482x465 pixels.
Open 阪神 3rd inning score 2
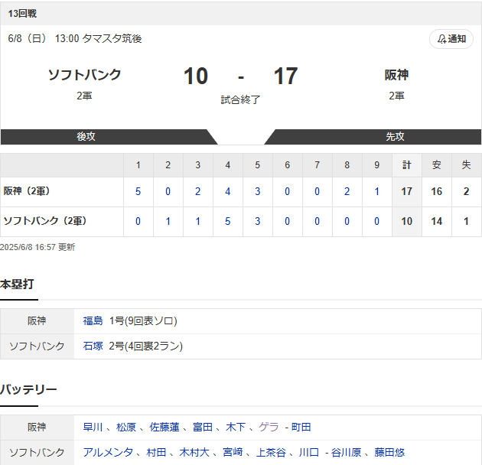pos(197,191)
